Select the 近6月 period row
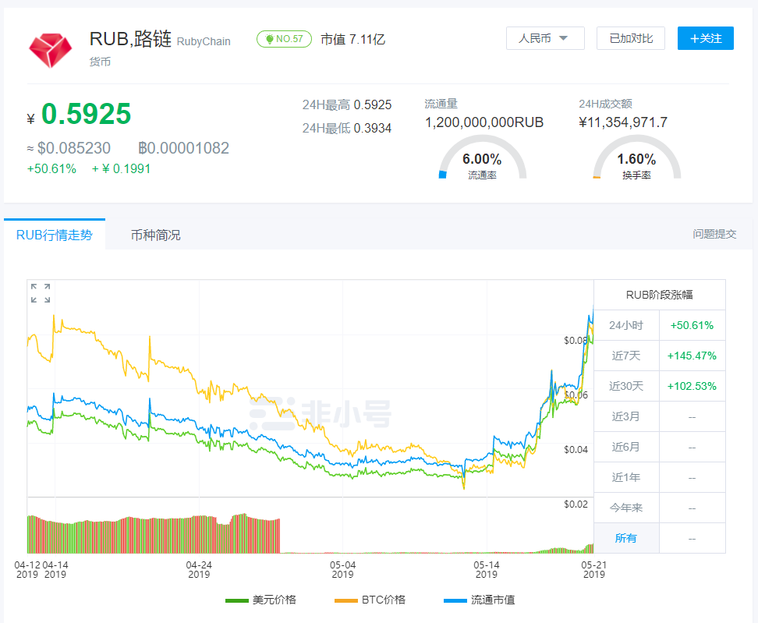This screenshot has height=623, width=758. point(660,447)
